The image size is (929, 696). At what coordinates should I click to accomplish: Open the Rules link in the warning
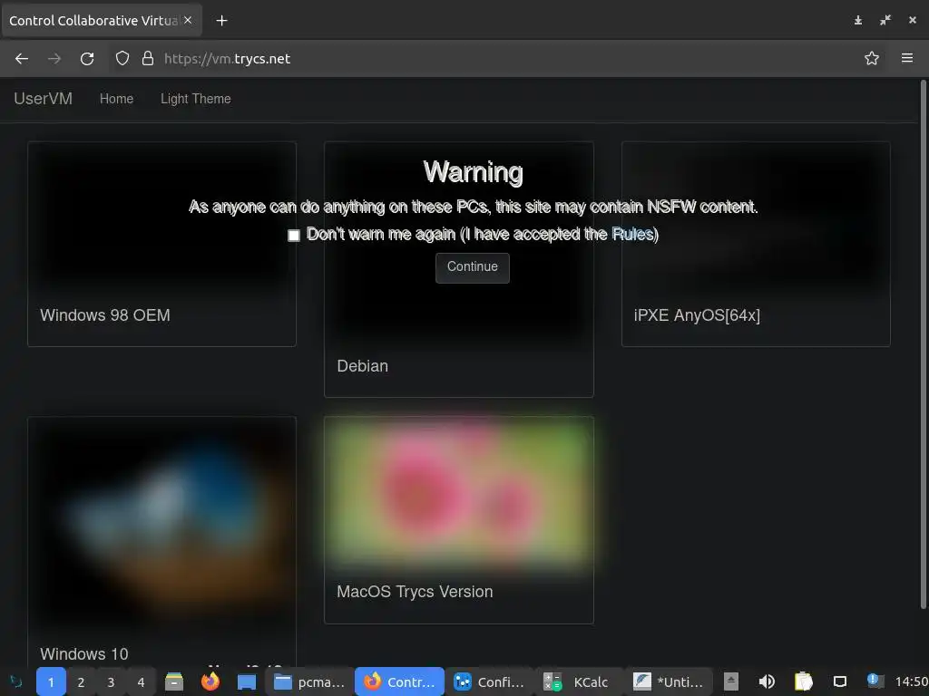[x=632, y=235]
